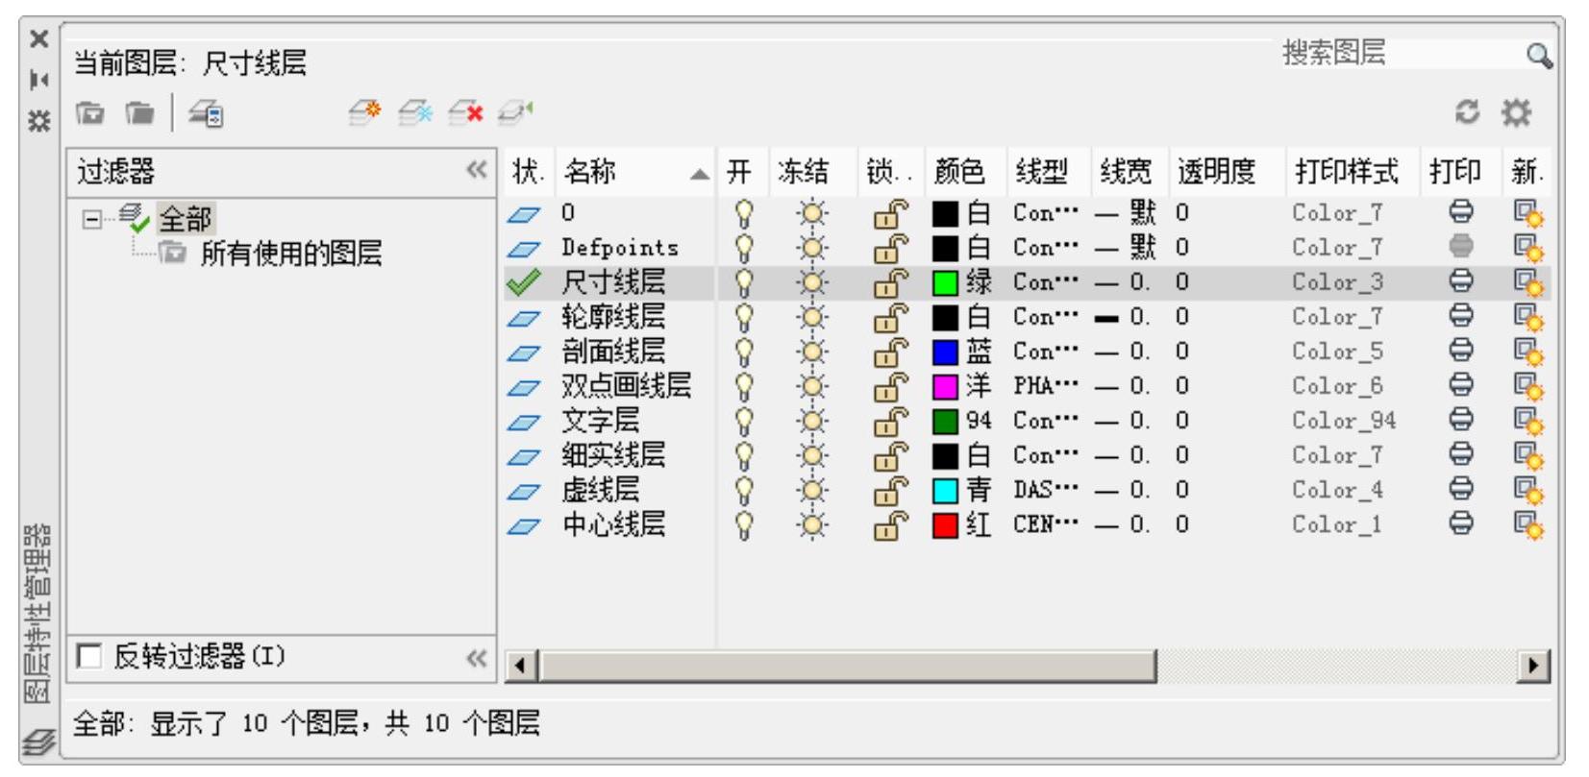Open palette properties icon below auto-hide
The height and width of the screenshot is (777, 1589).
tap(38, 120)
